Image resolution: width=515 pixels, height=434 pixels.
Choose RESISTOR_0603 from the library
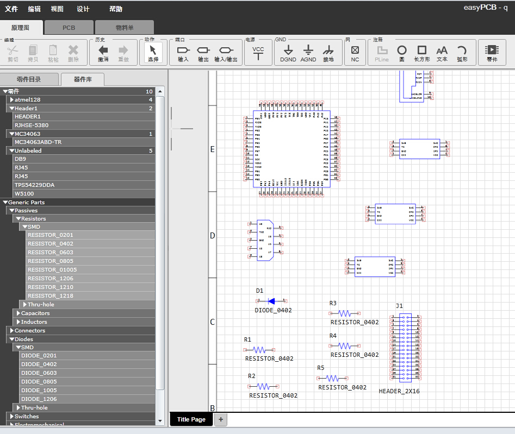(91, 252)
